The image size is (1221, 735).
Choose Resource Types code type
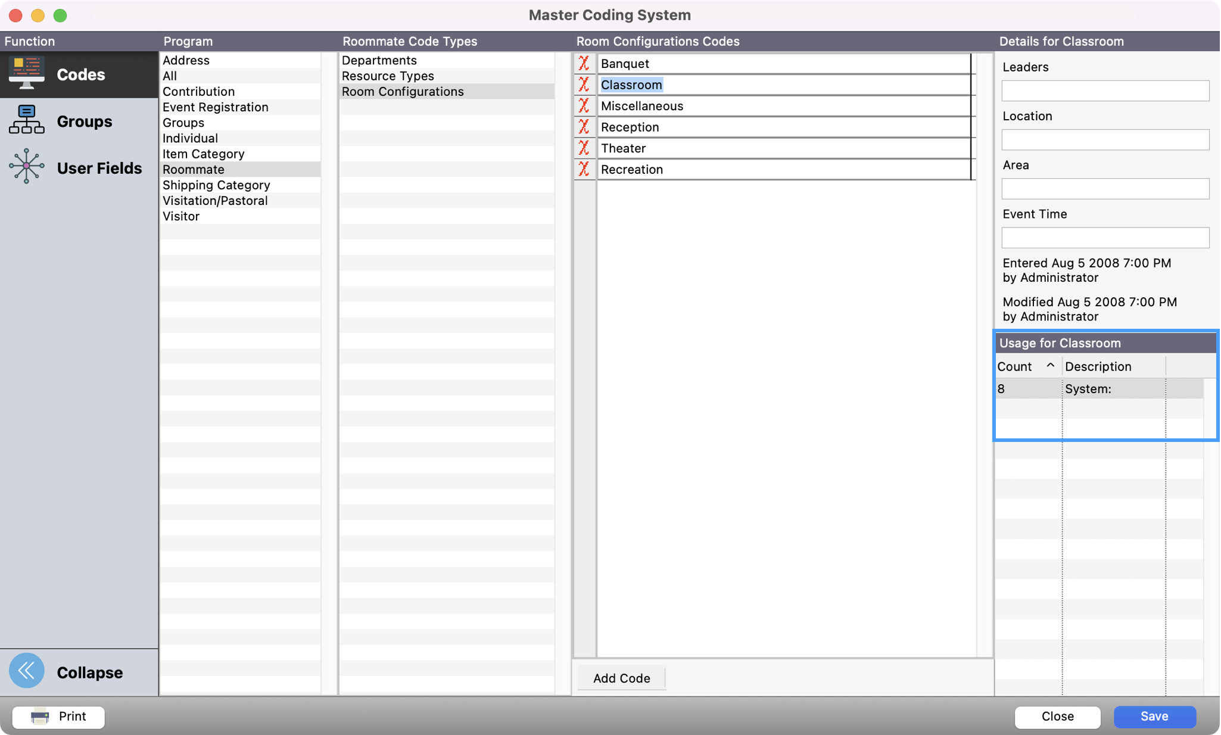[x=388, y=76]
